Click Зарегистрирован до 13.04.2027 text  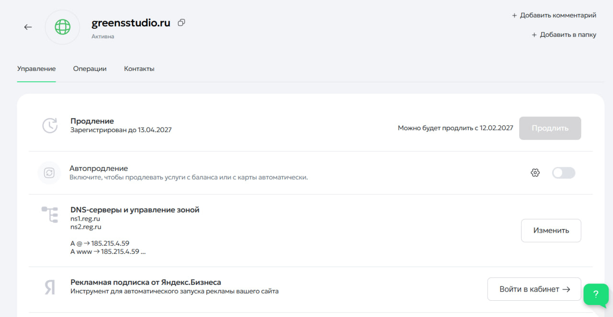point(121,130)
